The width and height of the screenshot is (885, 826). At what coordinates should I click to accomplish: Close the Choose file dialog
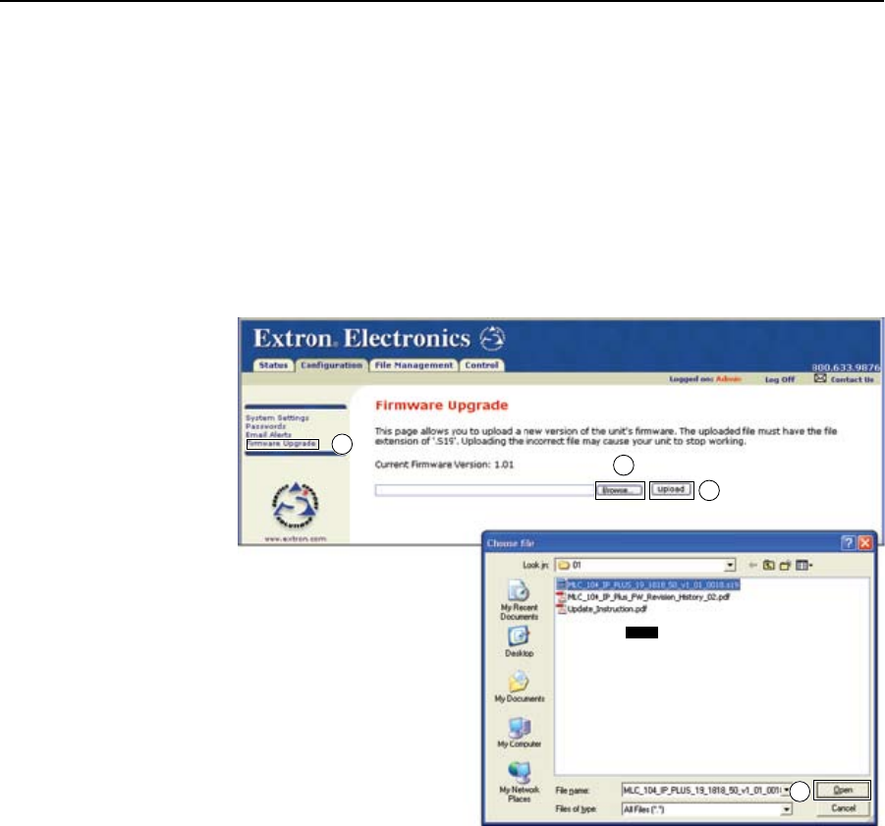point(864,543)
